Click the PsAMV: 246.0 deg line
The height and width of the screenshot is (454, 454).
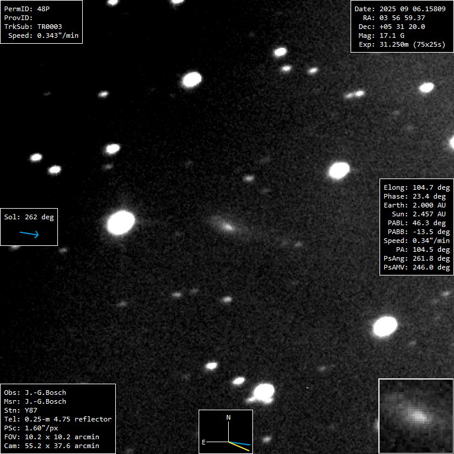click(417, 267)
